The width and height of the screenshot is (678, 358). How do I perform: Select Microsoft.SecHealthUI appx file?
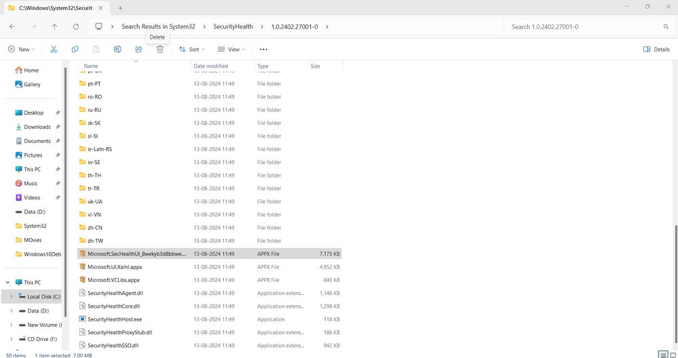click(x=209, y=254)
